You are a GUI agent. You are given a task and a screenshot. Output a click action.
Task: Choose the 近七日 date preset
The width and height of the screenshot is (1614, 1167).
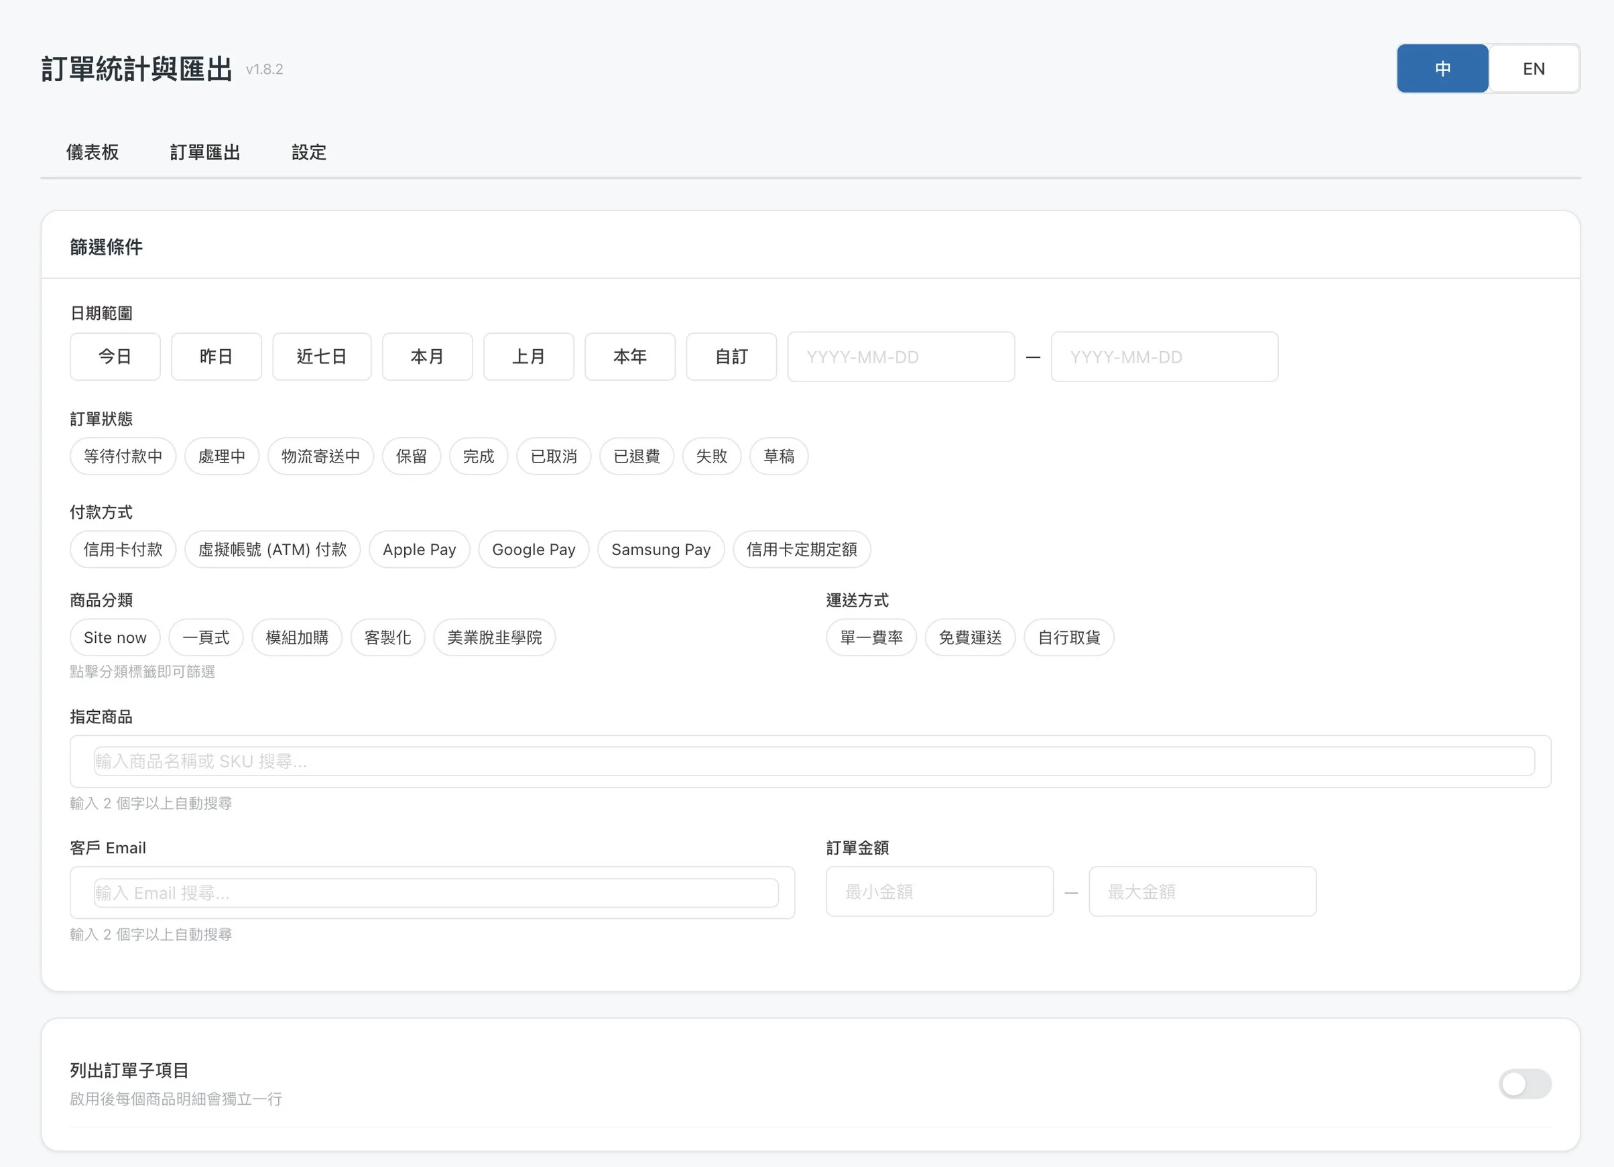(321, 357)
